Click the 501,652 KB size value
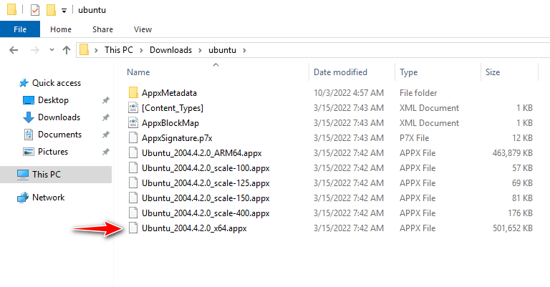The height and width of the screenshot is (287, 550). point(513,228)
